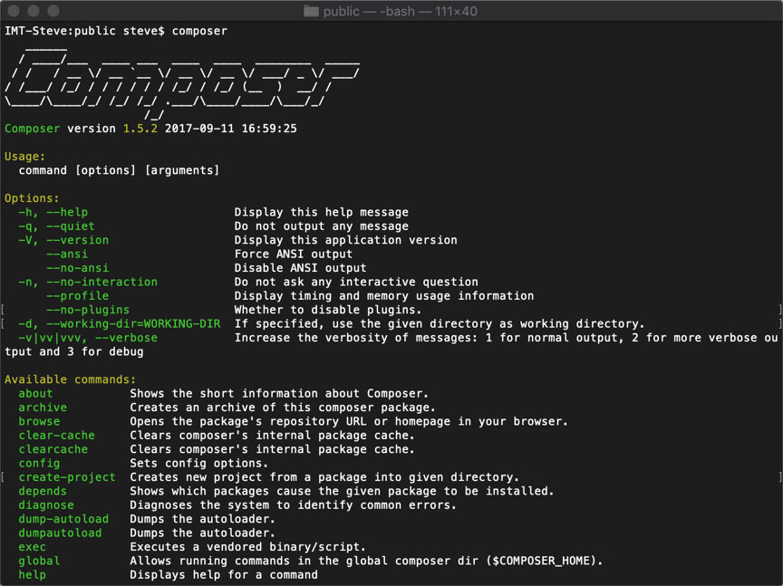Click the '-V, --version' option
This screenshot has width=783, height=586.
[x=63, y=240]
